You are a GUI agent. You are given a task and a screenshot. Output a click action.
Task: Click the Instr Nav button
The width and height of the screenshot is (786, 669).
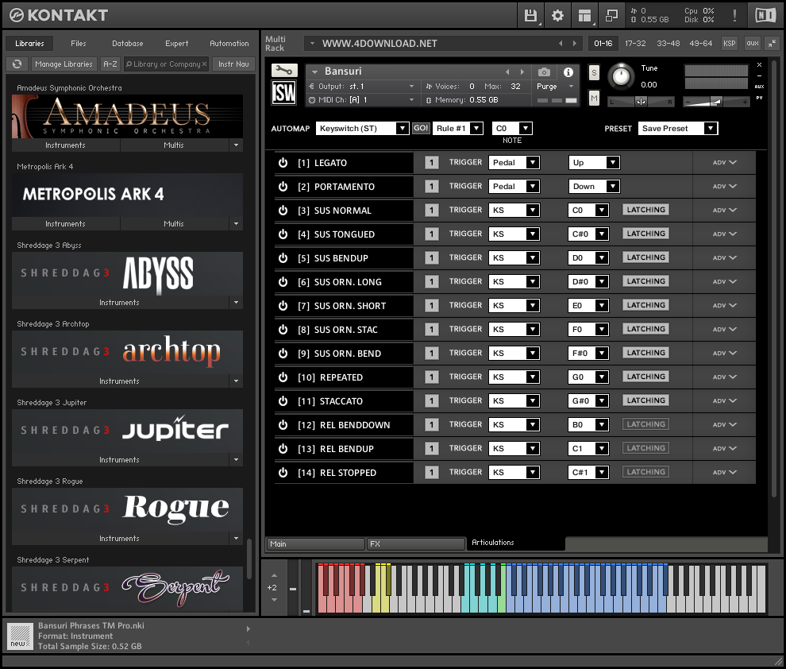[233, 64]
